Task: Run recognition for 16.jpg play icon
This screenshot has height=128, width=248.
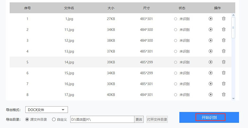Action: [x=211, y=84]
